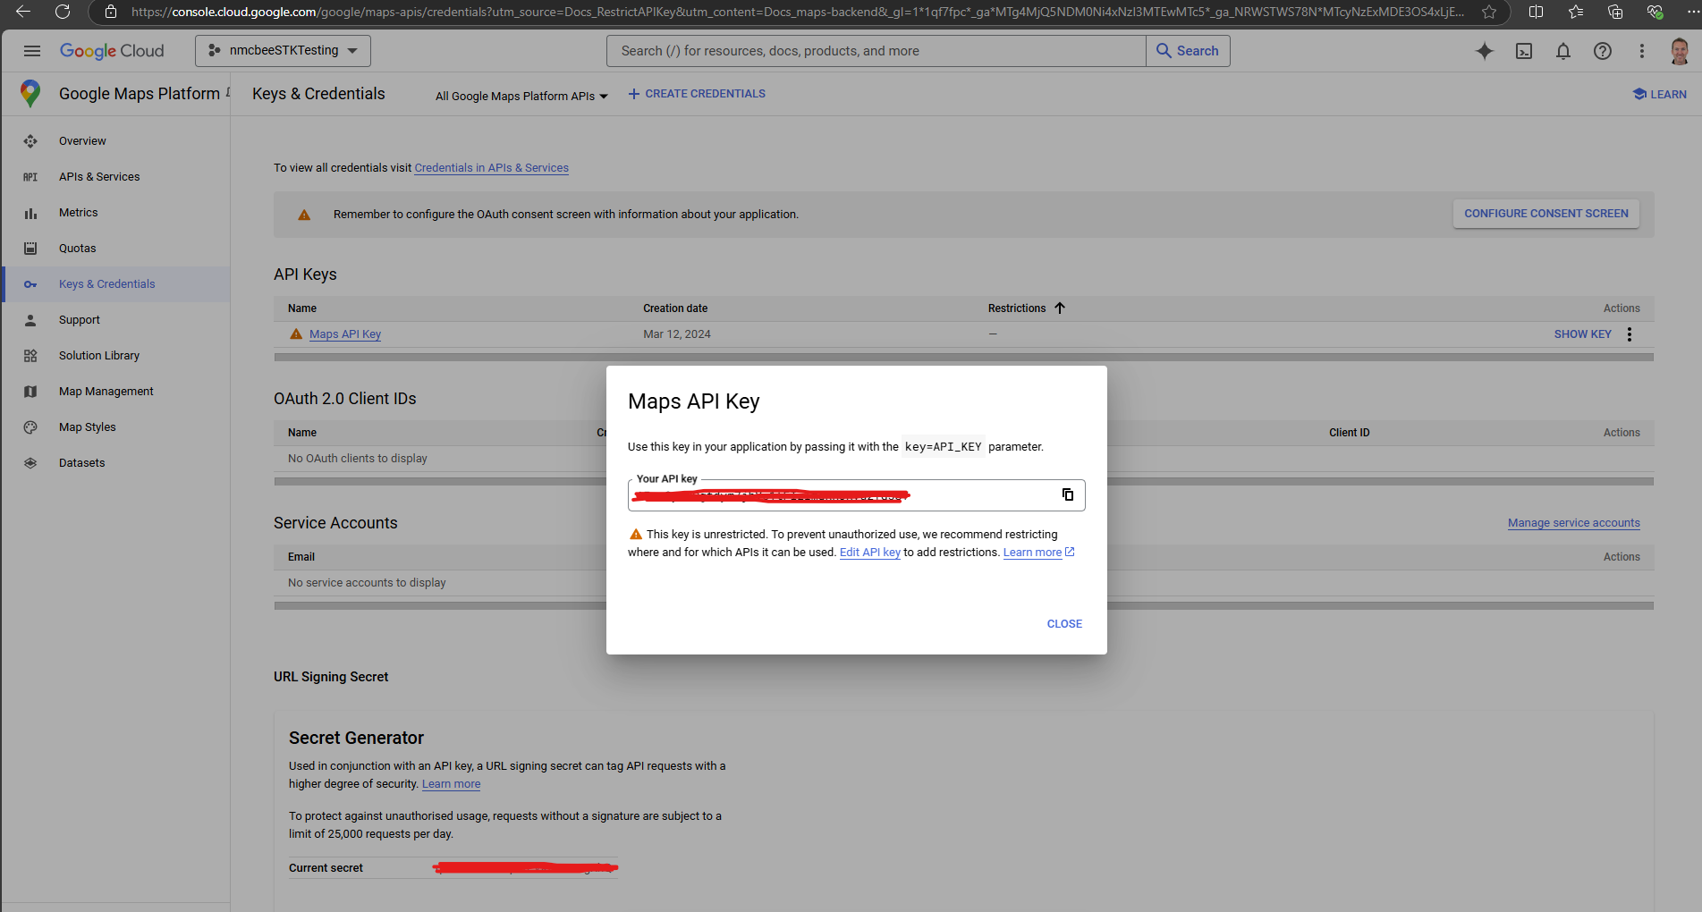Open the notifications bell
The image size is (1702, 912).
[1563, 51]
